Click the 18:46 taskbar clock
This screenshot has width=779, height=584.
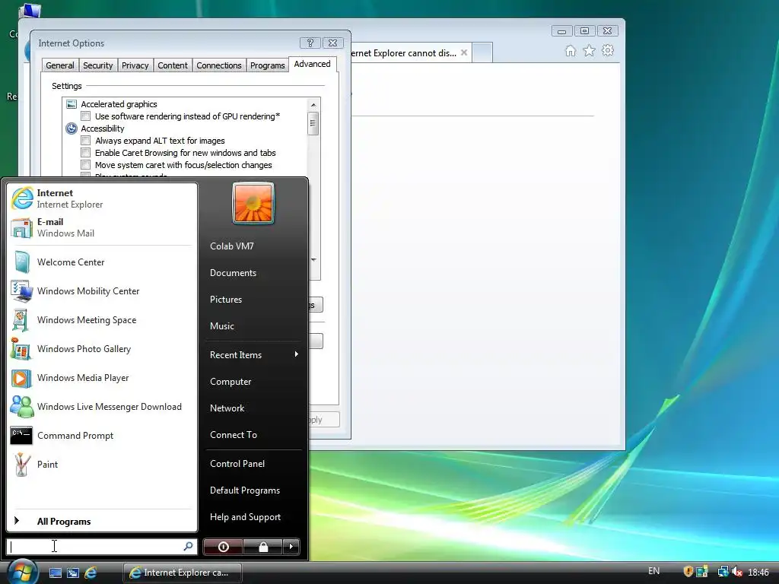click(758, 572)
